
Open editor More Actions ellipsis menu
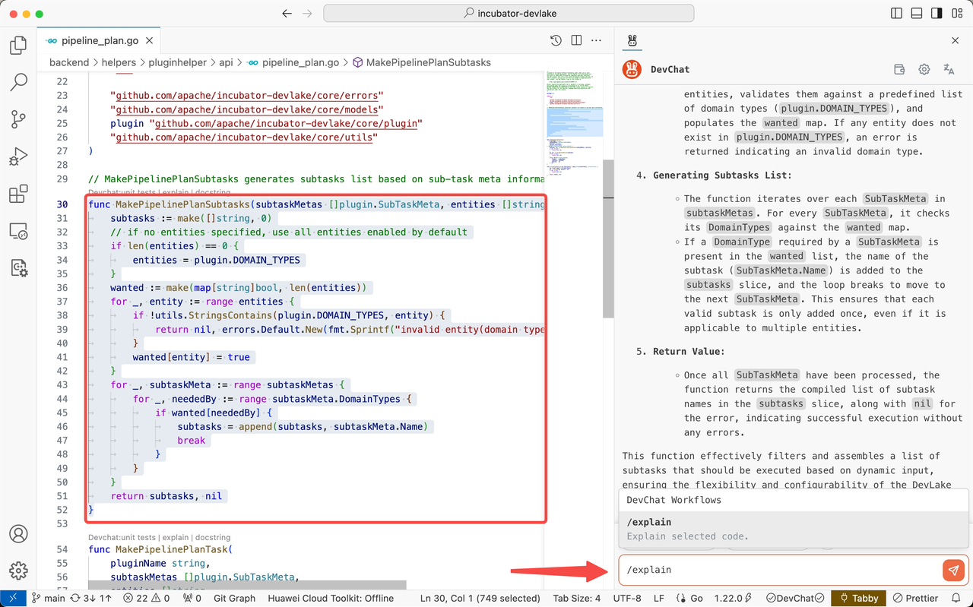597,40
